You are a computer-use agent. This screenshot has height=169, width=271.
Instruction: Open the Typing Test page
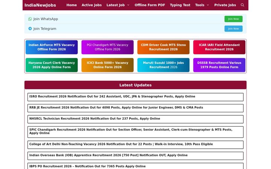coord(180,5)
